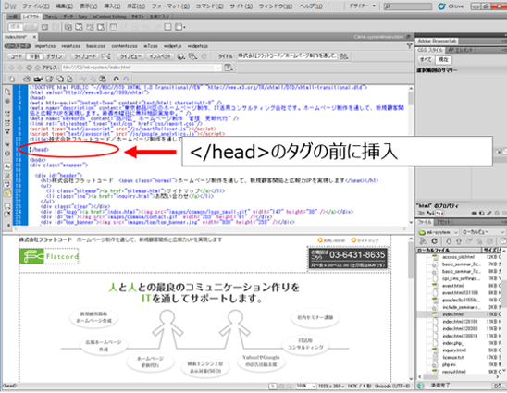
Task: Open the mk-system site dropdown
Action: [x=439, y=232]
